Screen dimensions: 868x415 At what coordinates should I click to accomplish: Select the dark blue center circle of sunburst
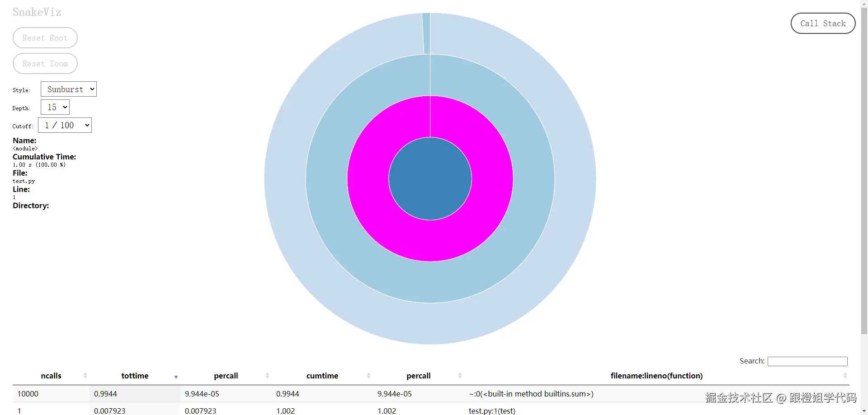pyautogui.click(x=430, y=179)
